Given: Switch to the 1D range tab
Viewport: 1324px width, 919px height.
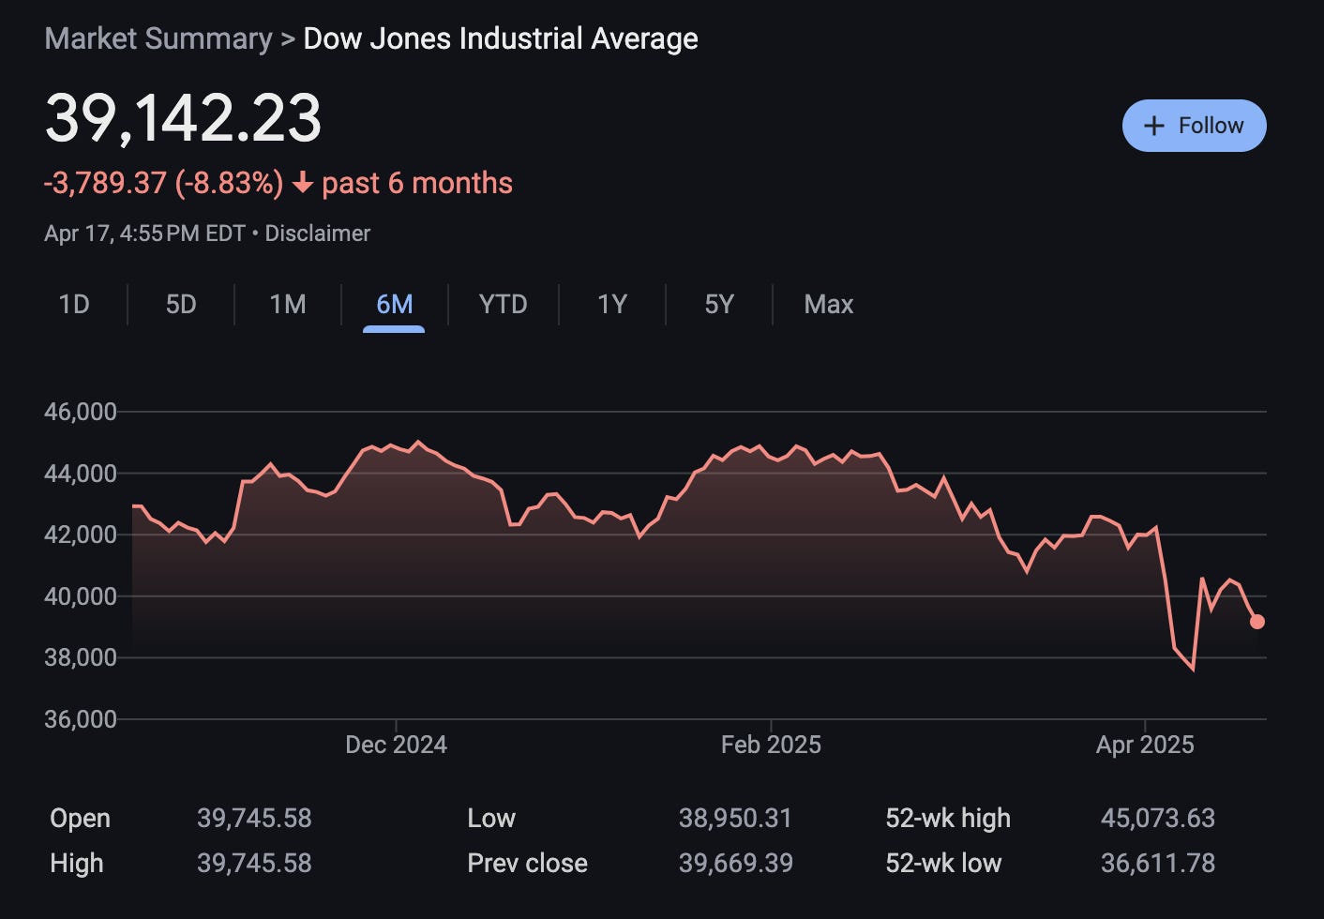Looking at the screenshot, I should tap(74, 304).
